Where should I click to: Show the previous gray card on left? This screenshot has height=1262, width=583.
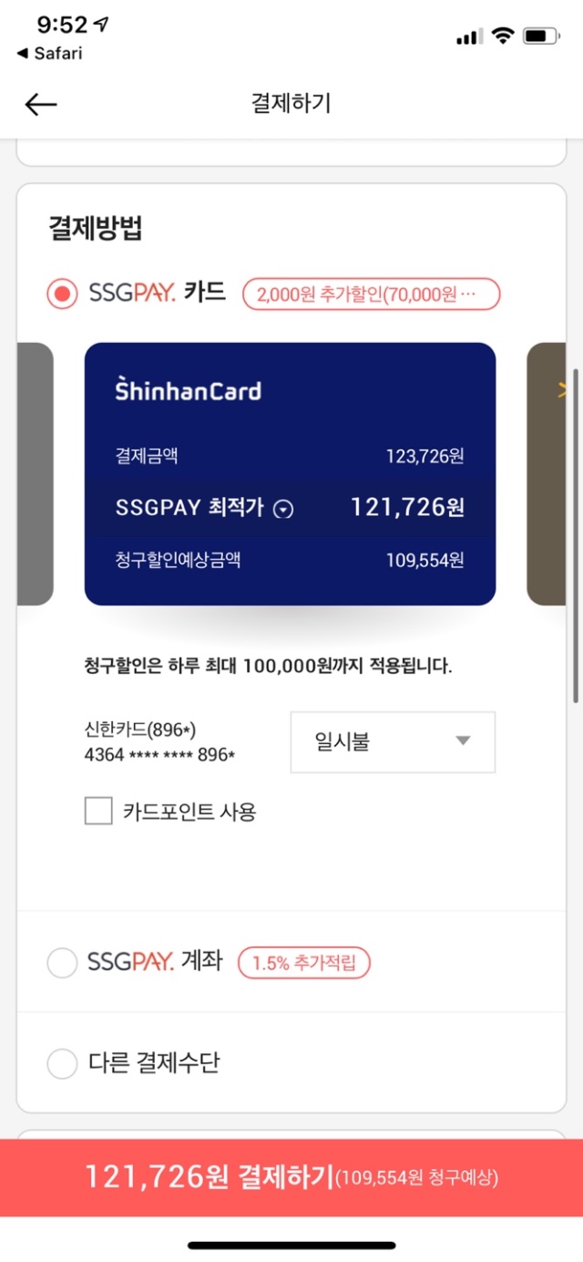click(35, 473)
